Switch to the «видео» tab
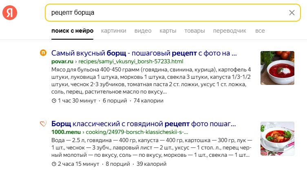 [x=143, y=31]
